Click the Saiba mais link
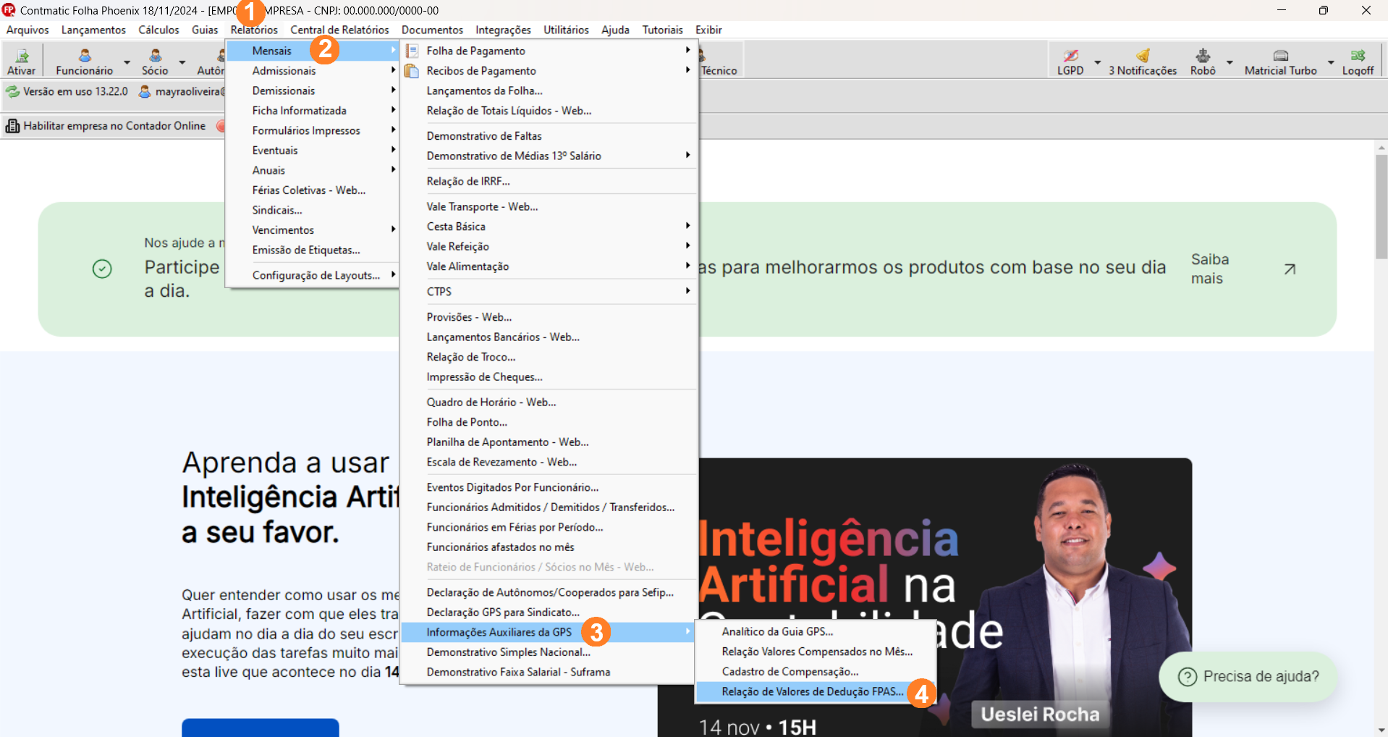1388x737 pixels. coord(1209,269)
